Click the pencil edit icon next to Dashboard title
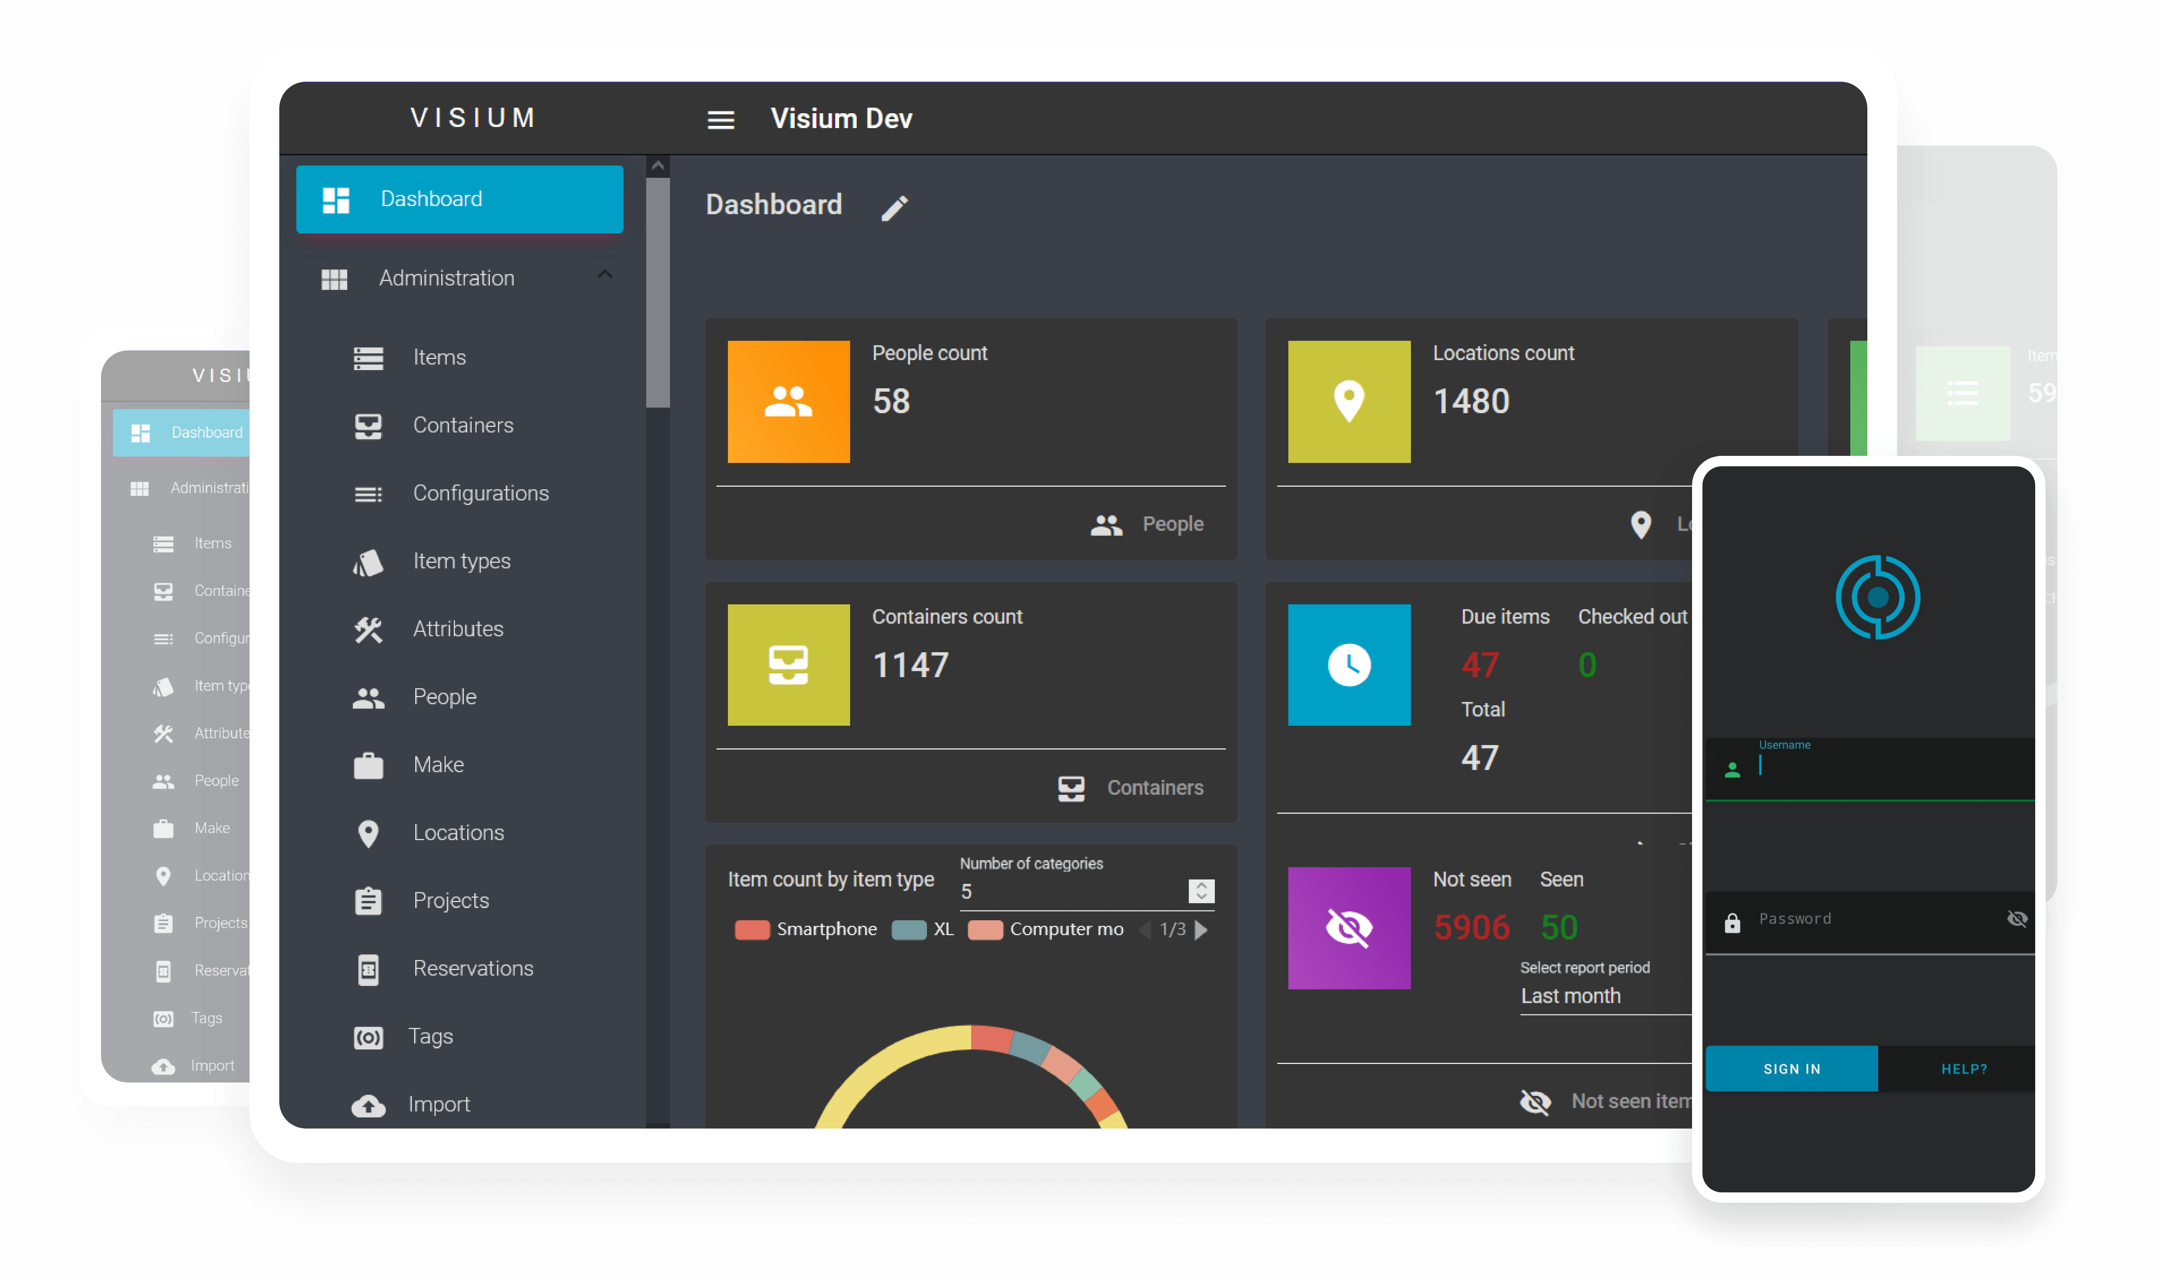The height and width of the screenshot is (1280, 2160). (895, 207)
